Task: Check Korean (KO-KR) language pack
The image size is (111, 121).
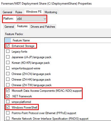Action: 8,63
